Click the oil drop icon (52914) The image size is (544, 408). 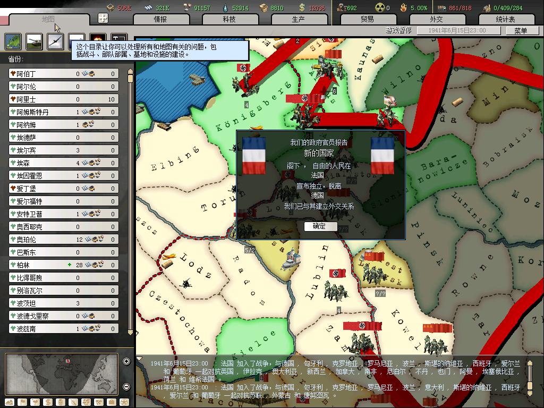coord(226,7)
